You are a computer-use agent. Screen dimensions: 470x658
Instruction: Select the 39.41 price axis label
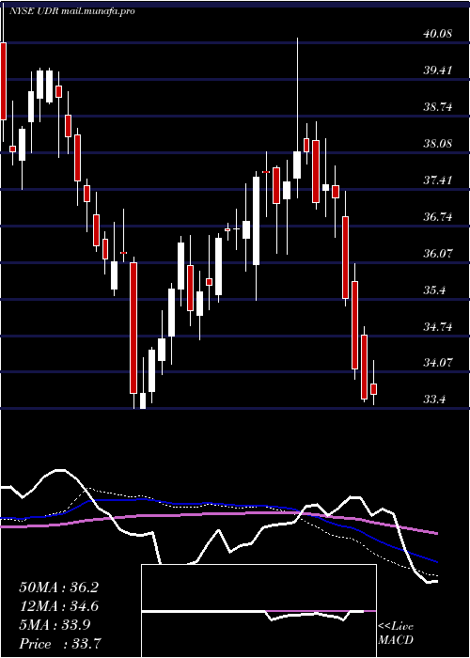[x=438, y=70]
